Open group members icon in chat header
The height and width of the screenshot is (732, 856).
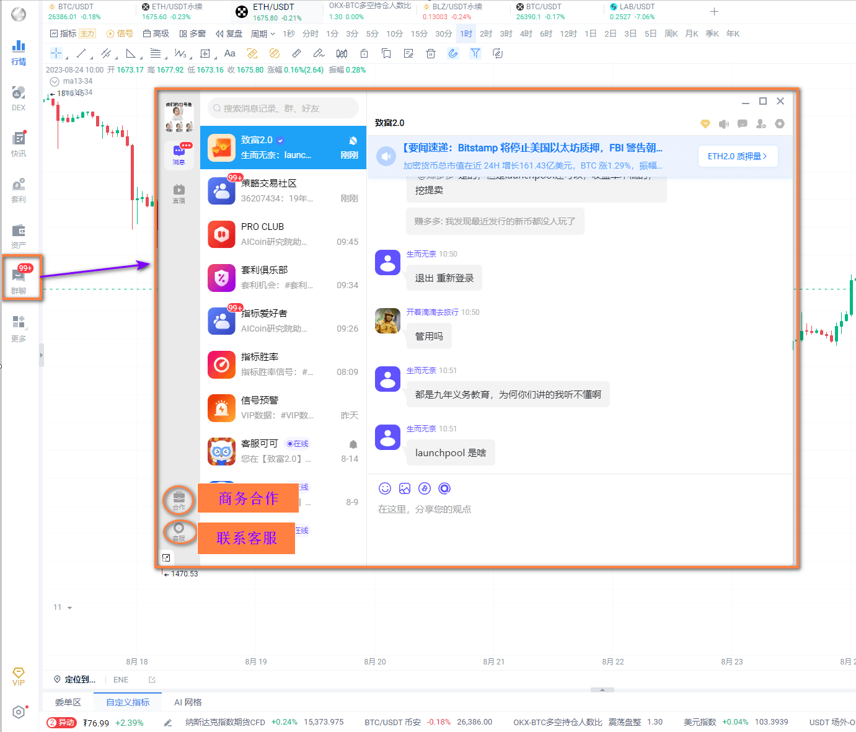click(761, 124)
